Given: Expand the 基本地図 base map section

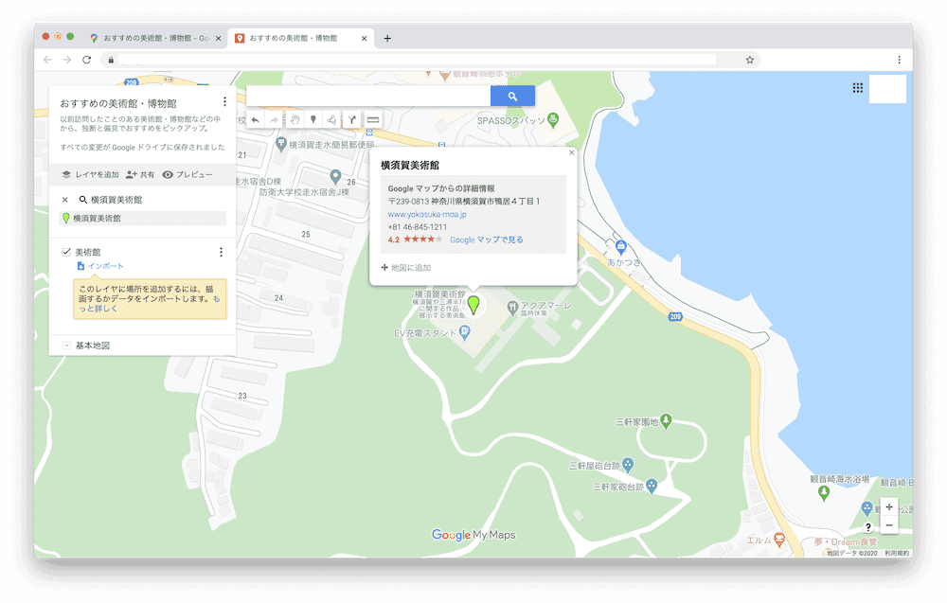Looking at the screenshot, I should (66, 346).
